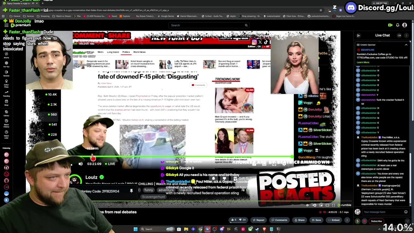414x233 pixels.
Task: Toggle autoplay switch in Rumble player
Action: pos(314,205)
